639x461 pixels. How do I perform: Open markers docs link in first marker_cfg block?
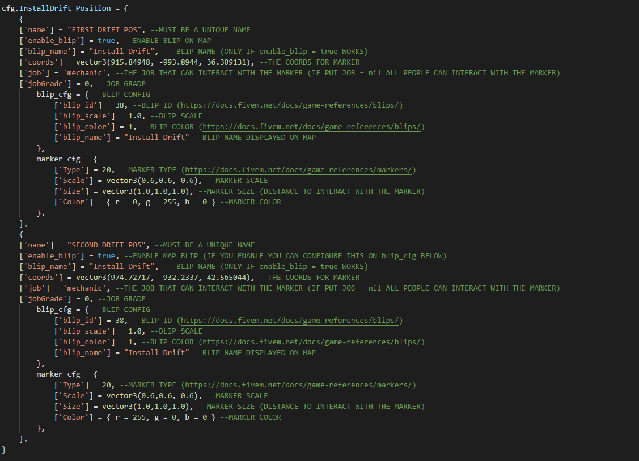click(300, 170)
